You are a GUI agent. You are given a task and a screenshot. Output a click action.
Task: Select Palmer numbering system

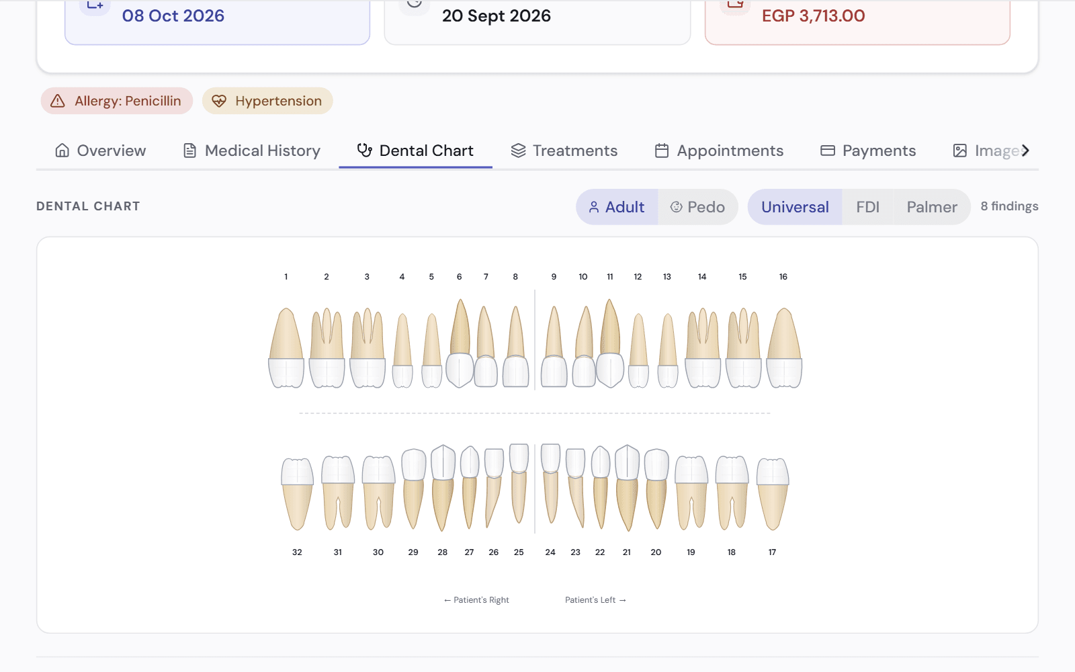pyautogui.click(x=932, y=207)
